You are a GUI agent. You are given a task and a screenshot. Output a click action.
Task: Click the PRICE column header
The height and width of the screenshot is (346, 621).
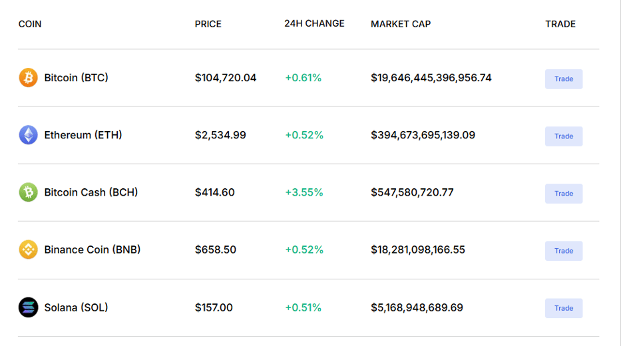pos(208,24)
